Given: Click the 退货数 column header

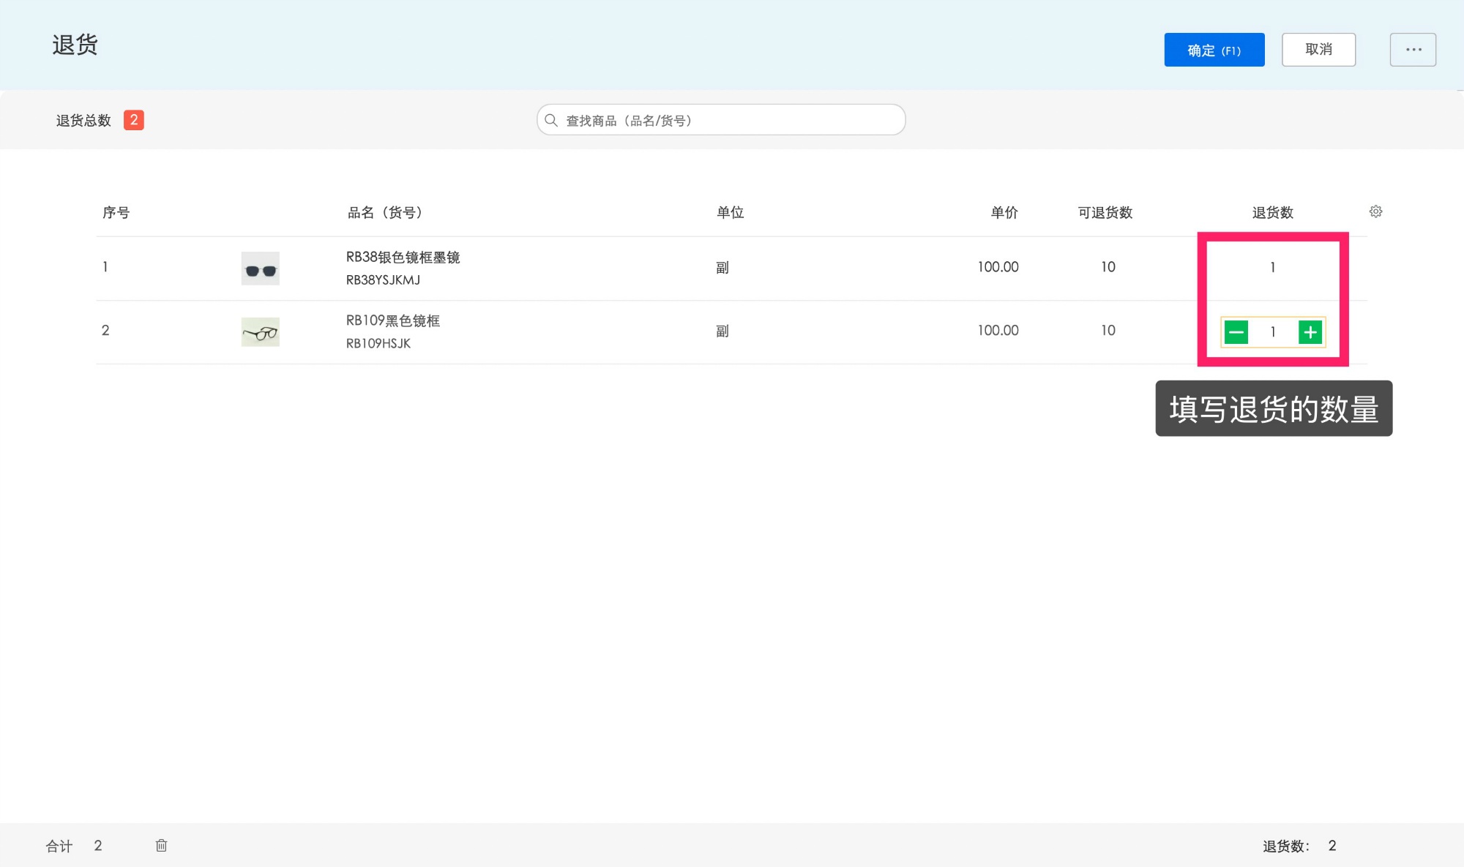Looking at the screenshot, I should pos(1272,212).
